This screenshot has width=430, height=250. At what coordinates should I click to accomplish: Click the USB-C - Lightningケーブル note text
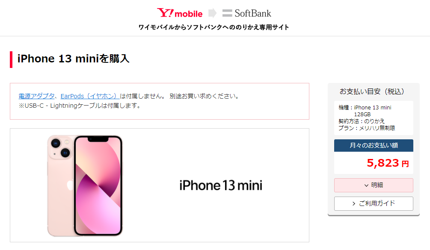pyautogui.click(x=80, y=106)
